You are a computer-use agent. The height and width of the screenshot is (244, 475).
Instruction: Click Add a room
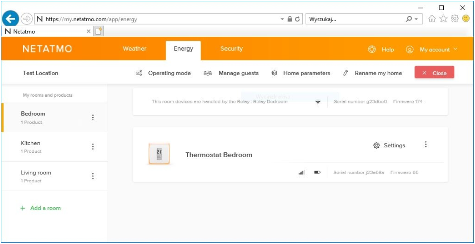(x=45, y=208)
